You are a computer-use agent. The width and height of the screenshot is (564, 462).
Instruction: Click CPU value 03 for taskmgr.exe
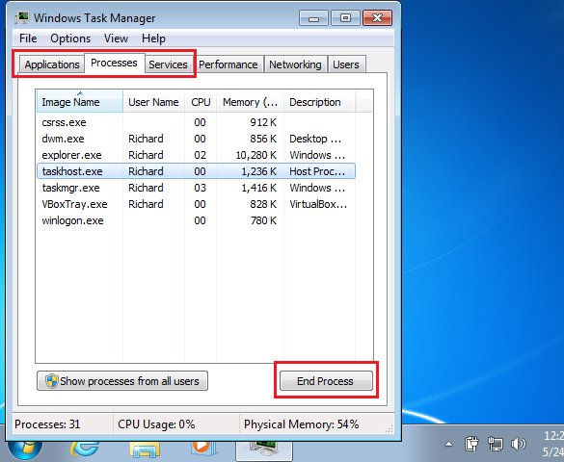point(200,188)
